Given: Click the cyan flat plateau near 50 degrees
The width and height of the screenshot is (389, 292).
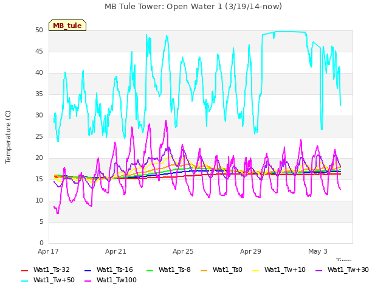Looking at the screenshot, I should (x=290, y=32).
